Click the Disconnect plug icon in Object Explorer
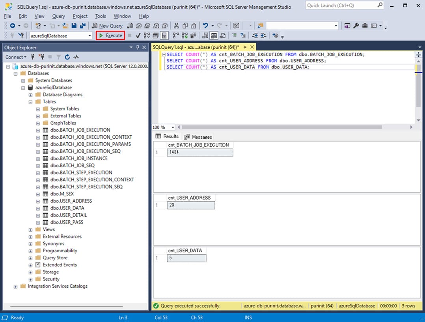Image resolution: width=425 pixels, height=322 pixels. click(41, 57)
